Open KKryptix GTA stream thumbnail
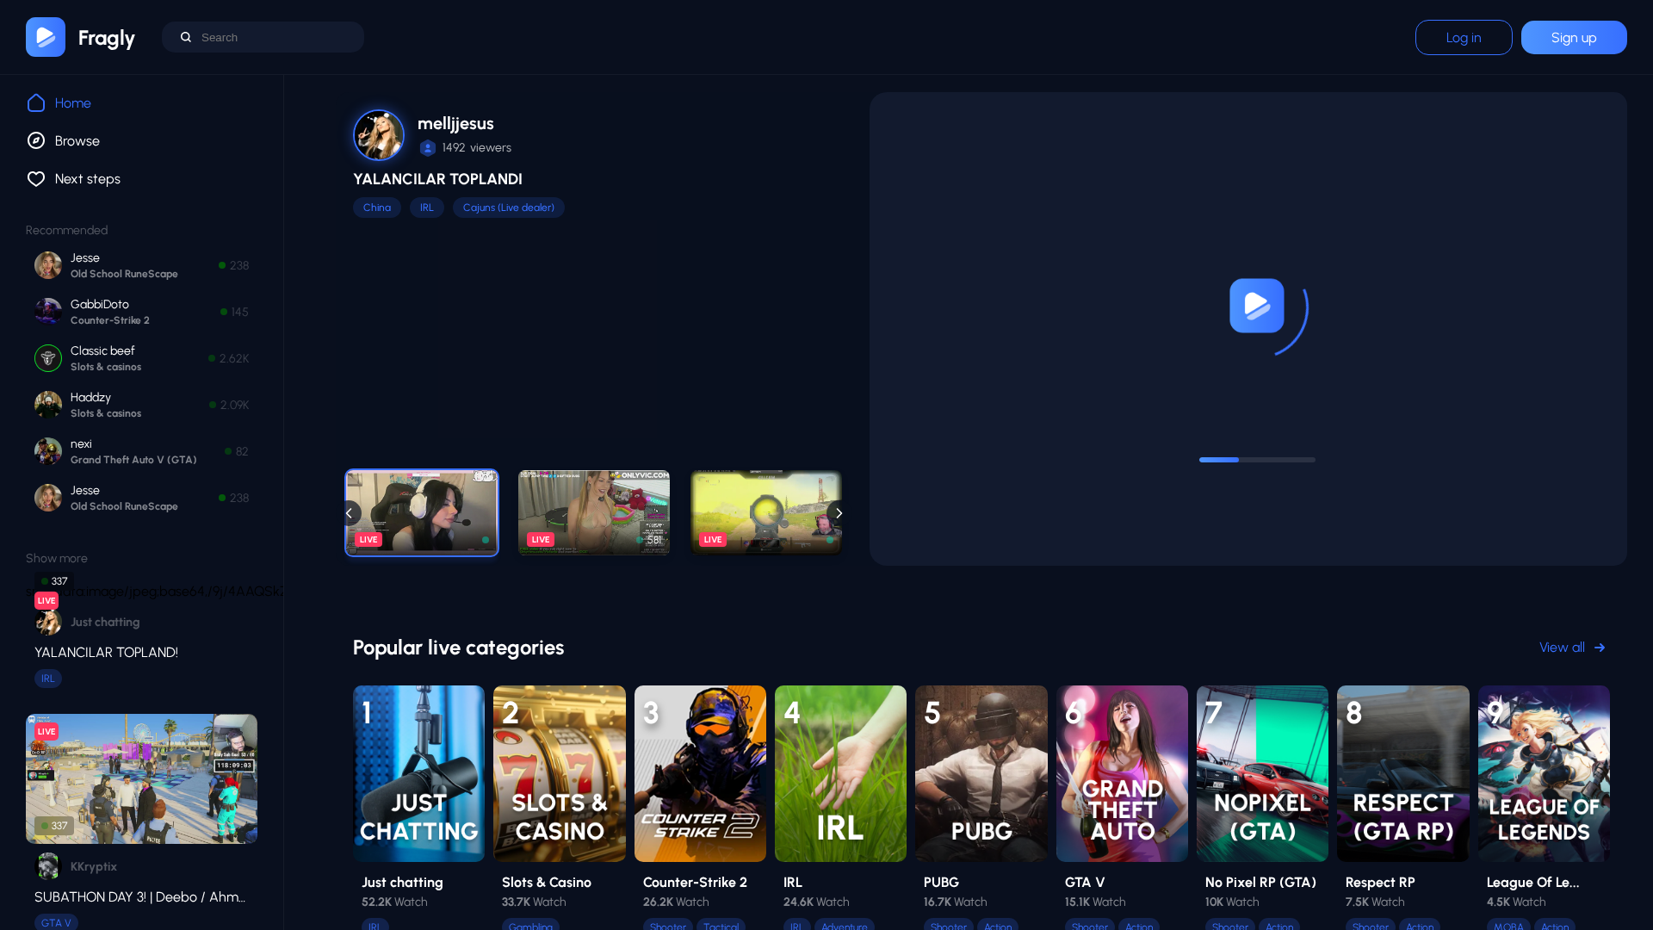 point(141,778)
